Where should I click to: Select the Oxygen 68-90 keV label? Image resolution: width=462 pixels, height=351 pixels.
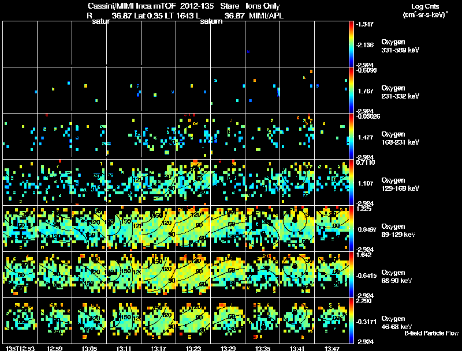(397, 277)
